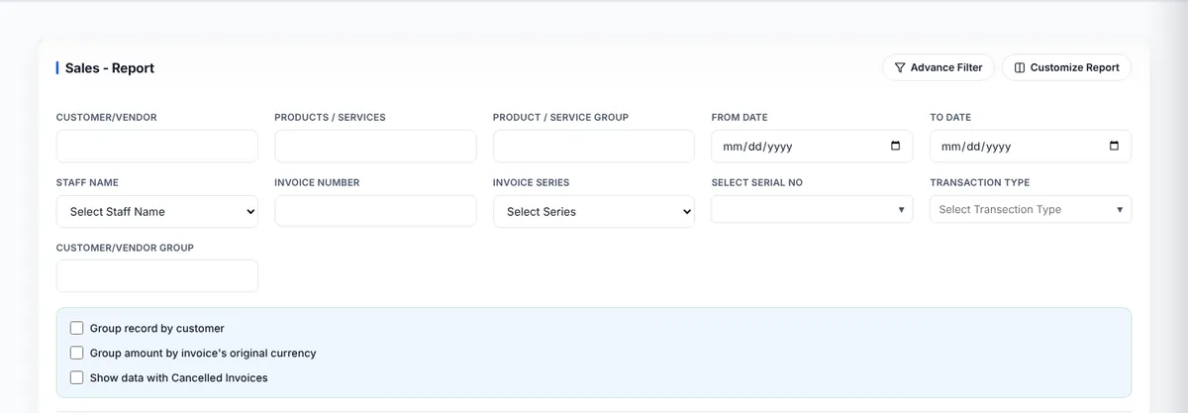Screen dimensions: 1188x413
Task: Focus the Product / Service Group field
Action: coord(594,146)
